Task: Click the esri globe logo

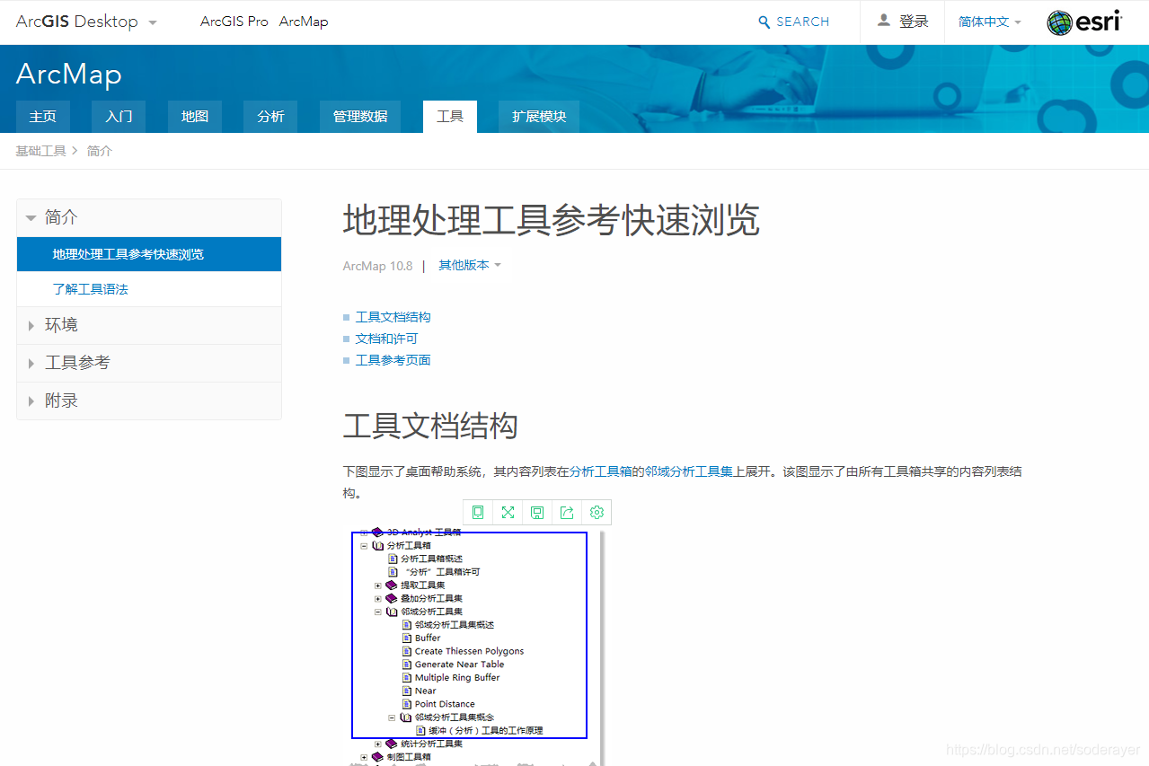Action: 1085,22
